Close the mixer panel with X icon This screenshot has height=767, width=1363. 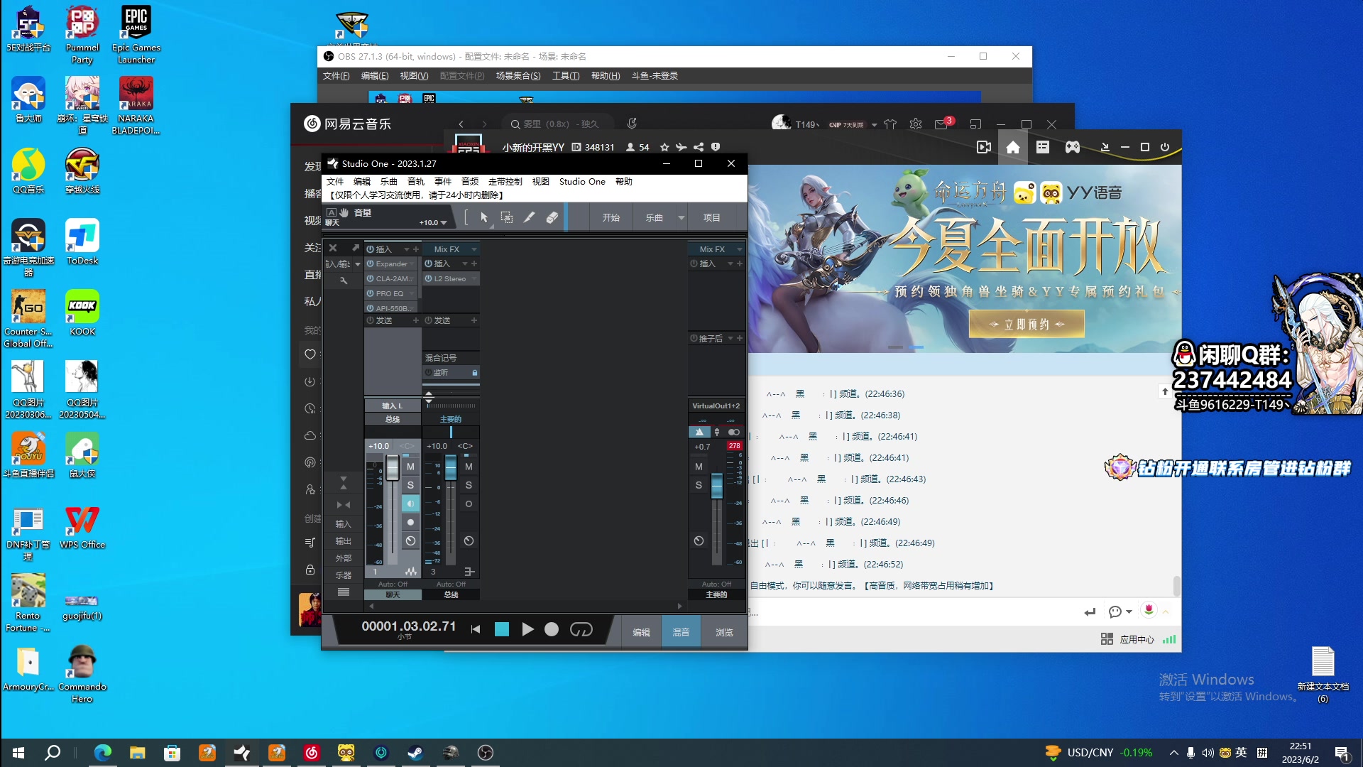pos(333,248)
